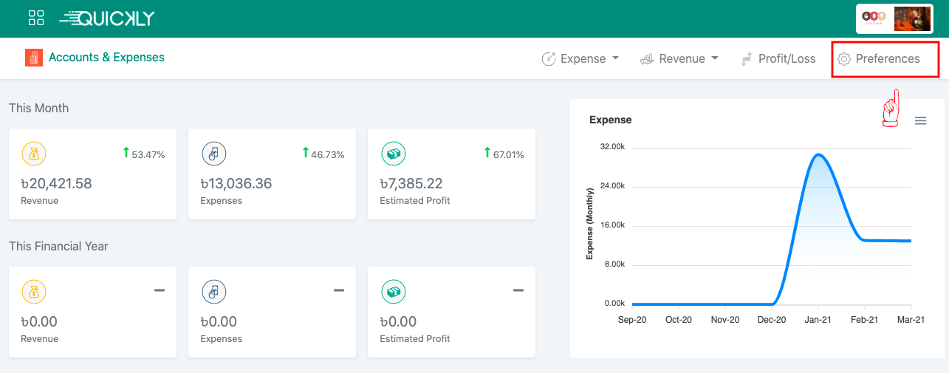Click the financial year revenue money bag icon
The width and height of the screenshot is (949, 373).
click(x=34, y=292)
